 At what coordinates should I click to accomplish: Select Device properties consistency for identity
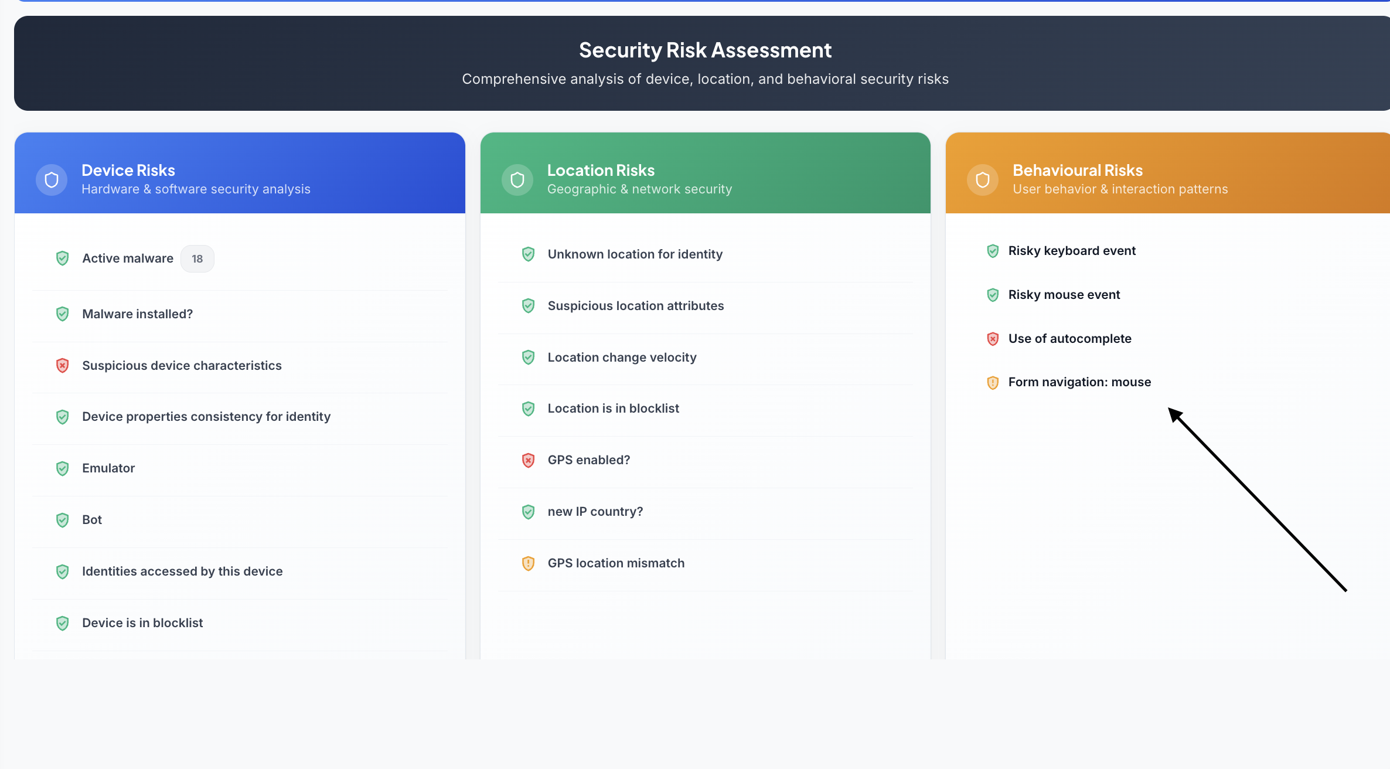[240, 417]
